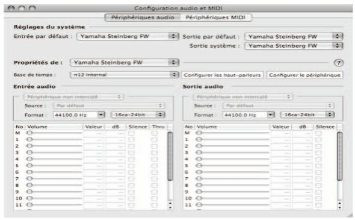Close the Configuration audio et MIDI window

[11, 8]
